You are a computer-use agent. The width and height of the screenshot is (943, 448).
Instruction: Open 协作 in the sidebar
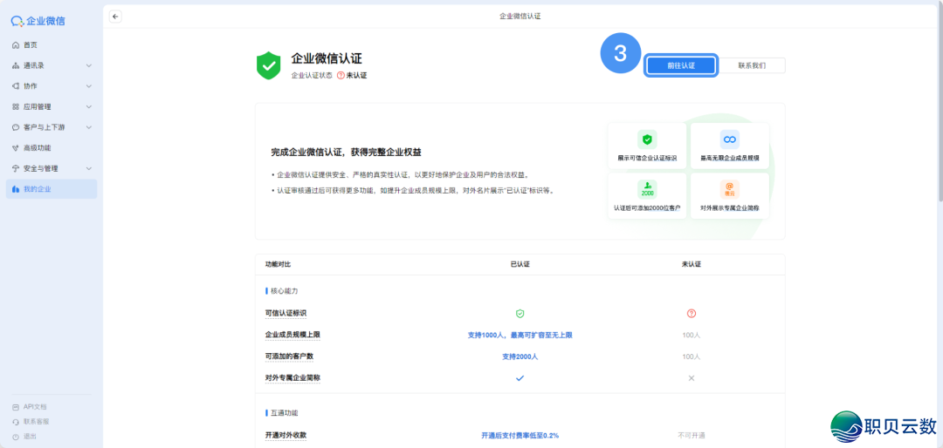pyautogui.click(x=52, y=86)
